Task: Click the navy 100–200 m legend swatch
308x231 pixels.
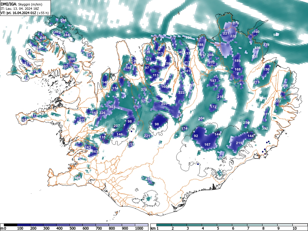Action: pyautogui.click(x=24, y=225)
